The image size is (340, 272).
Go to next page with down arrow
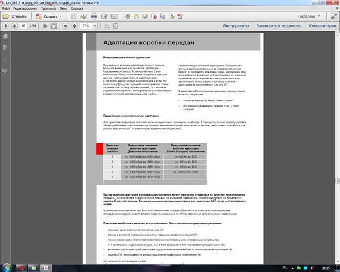pos(14,26)
